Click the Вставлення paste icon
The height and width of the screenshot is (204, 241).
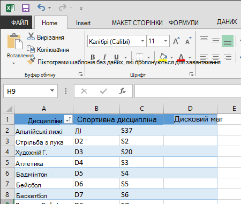[14, 41]
